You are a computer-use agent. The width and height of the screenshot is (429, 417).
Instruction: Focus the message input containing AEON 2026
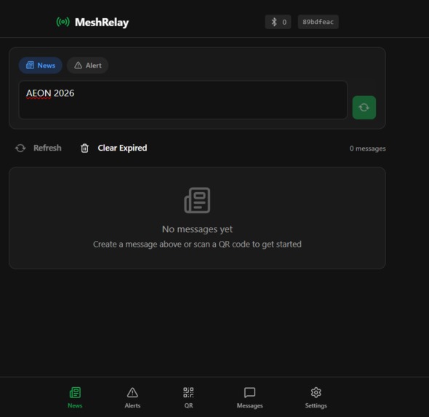pos(183,100)
